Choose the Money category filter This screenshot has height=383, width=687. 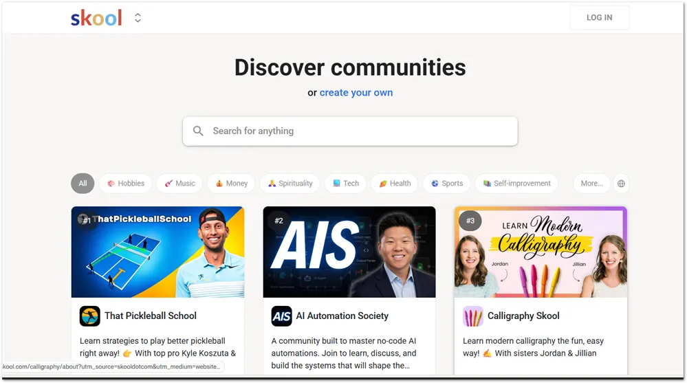click(x=231, y=184)
